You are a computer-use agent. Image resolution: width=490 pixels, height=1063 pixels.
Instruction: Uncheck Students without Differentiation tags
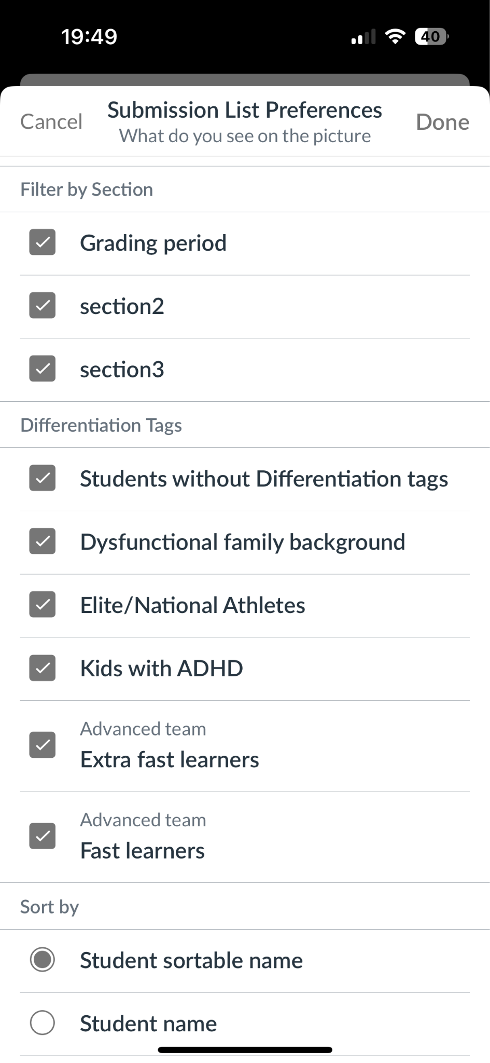[43, 478]
